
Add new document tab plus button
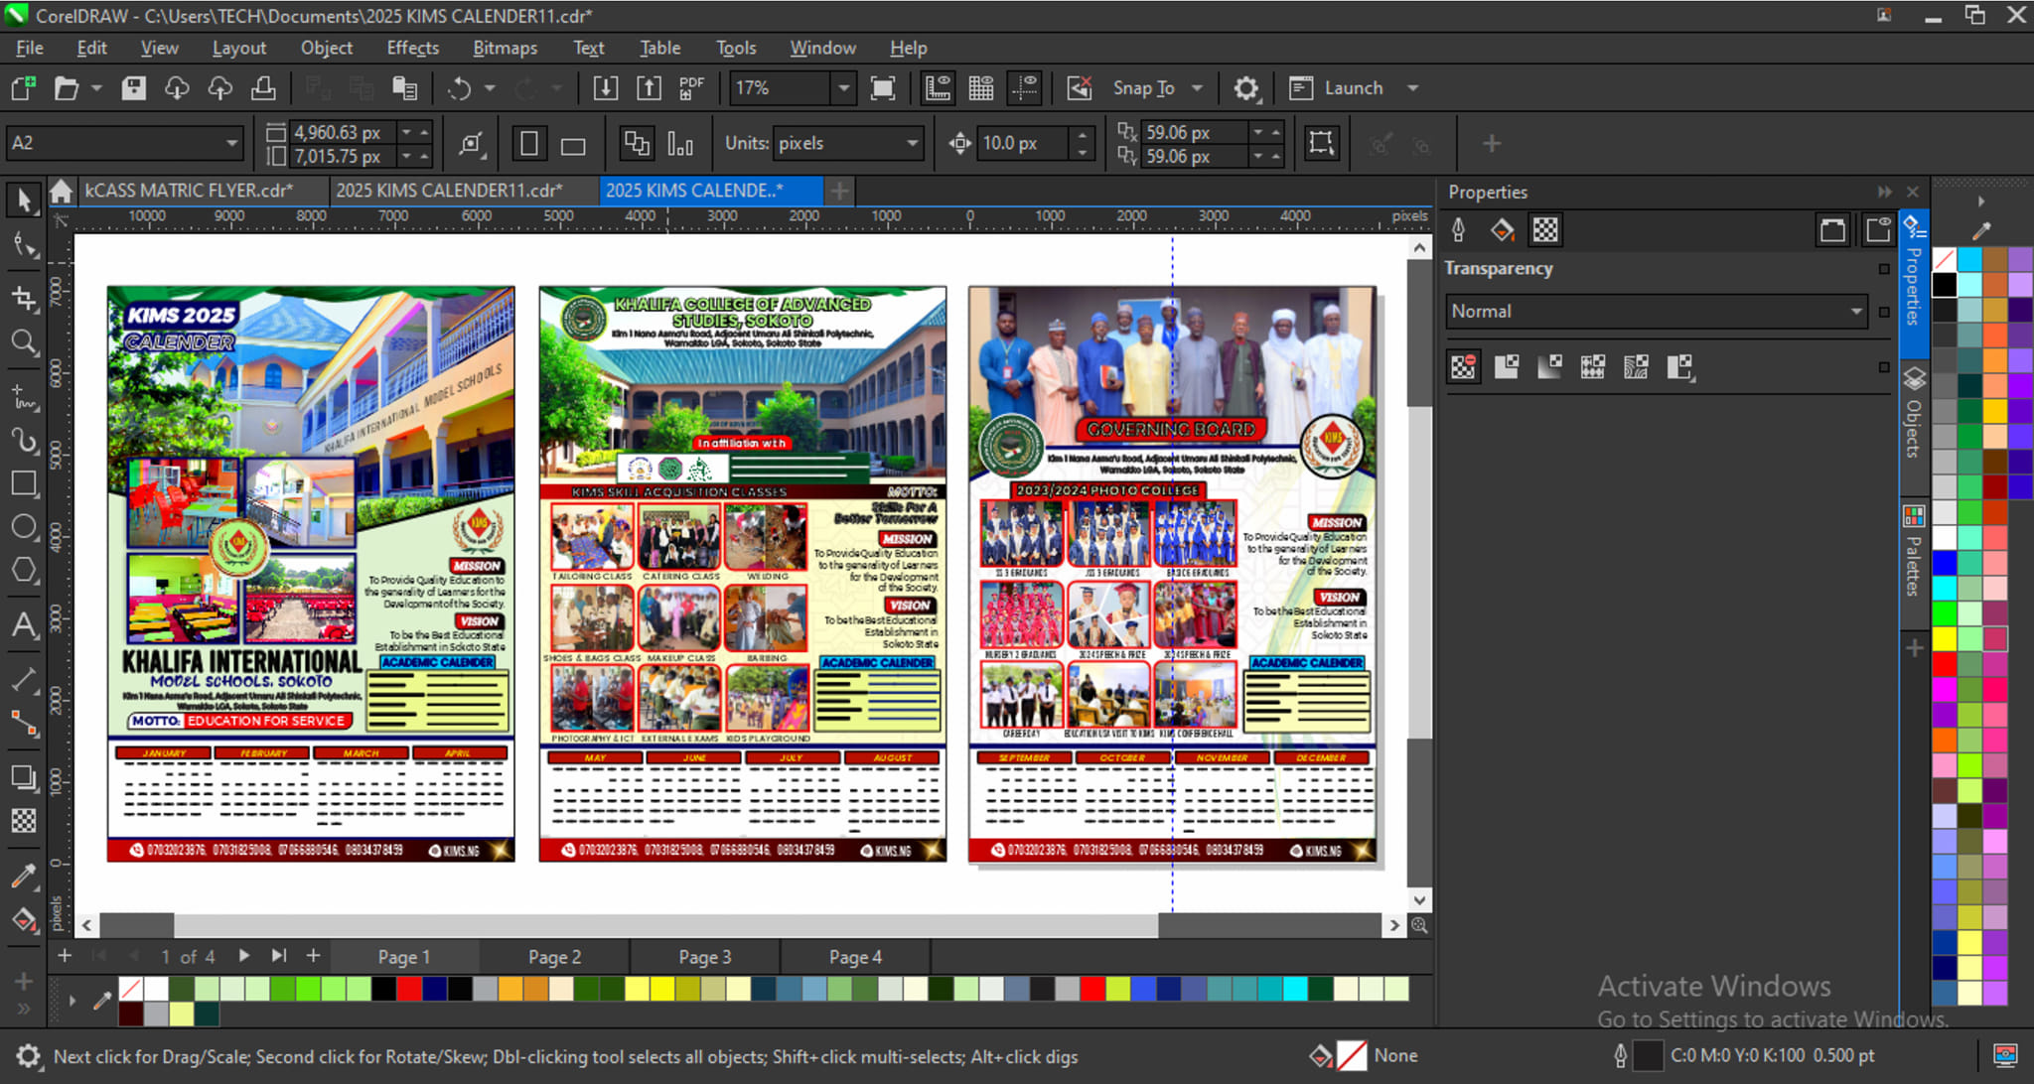point(839,191)
